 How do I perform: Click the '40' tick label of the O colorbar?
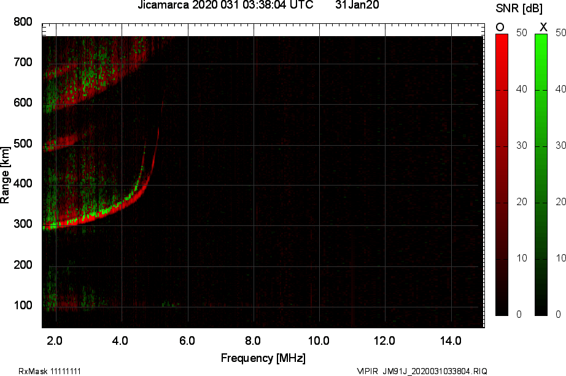click(522, 89)
